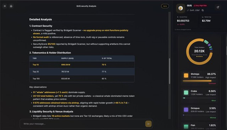The height and width of the screenshot is (130, 227).
Task: Select the Top 25 table row
Action: click(x=82, y=72)
